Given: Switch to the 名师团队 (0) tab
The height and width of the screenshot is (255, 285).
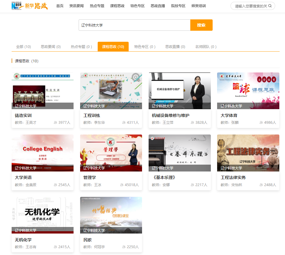Looking at the screenshot, I should [x=206, y=47].
